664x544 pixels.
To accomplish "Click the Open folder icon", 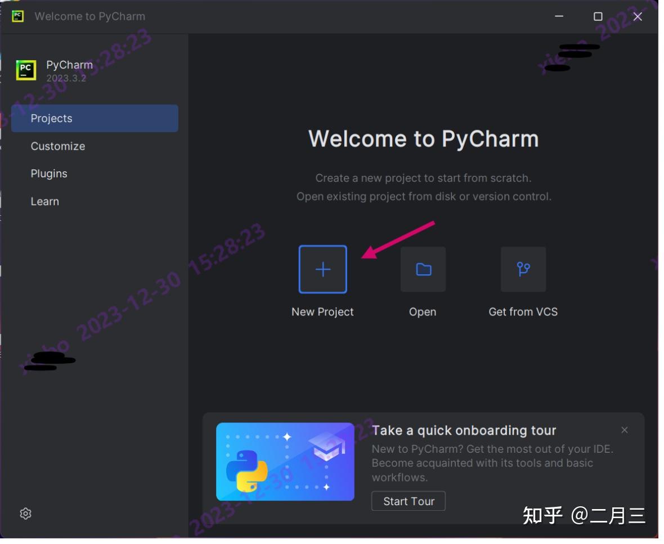I will coord(423,269).
